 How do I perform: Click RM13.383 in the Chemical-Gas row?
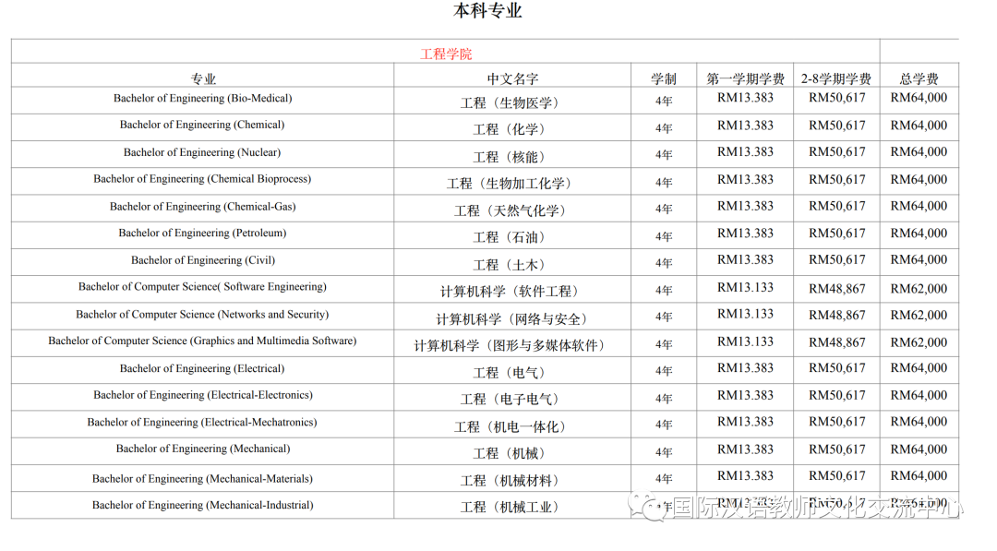745,206
